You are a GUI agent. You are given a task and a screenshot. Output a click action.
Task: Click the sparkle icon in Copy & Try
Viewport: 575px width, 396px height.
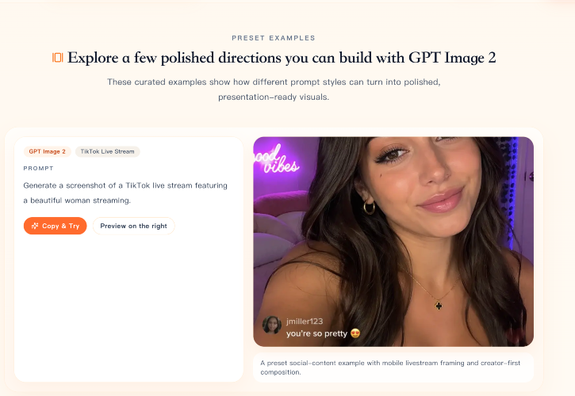[x=35, y=226]
